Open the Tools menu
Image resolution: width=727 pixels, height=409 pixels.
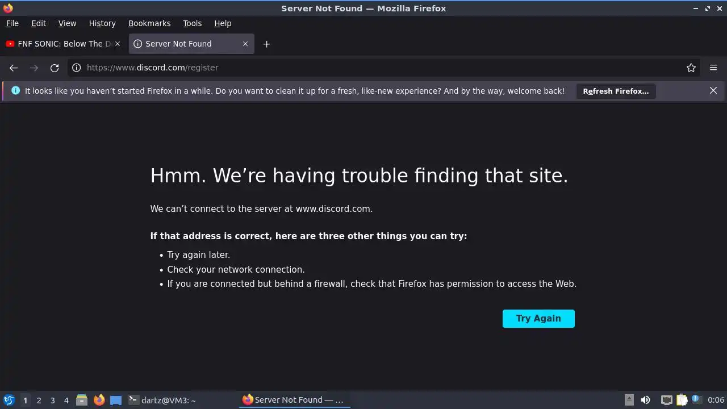[193, 23]
